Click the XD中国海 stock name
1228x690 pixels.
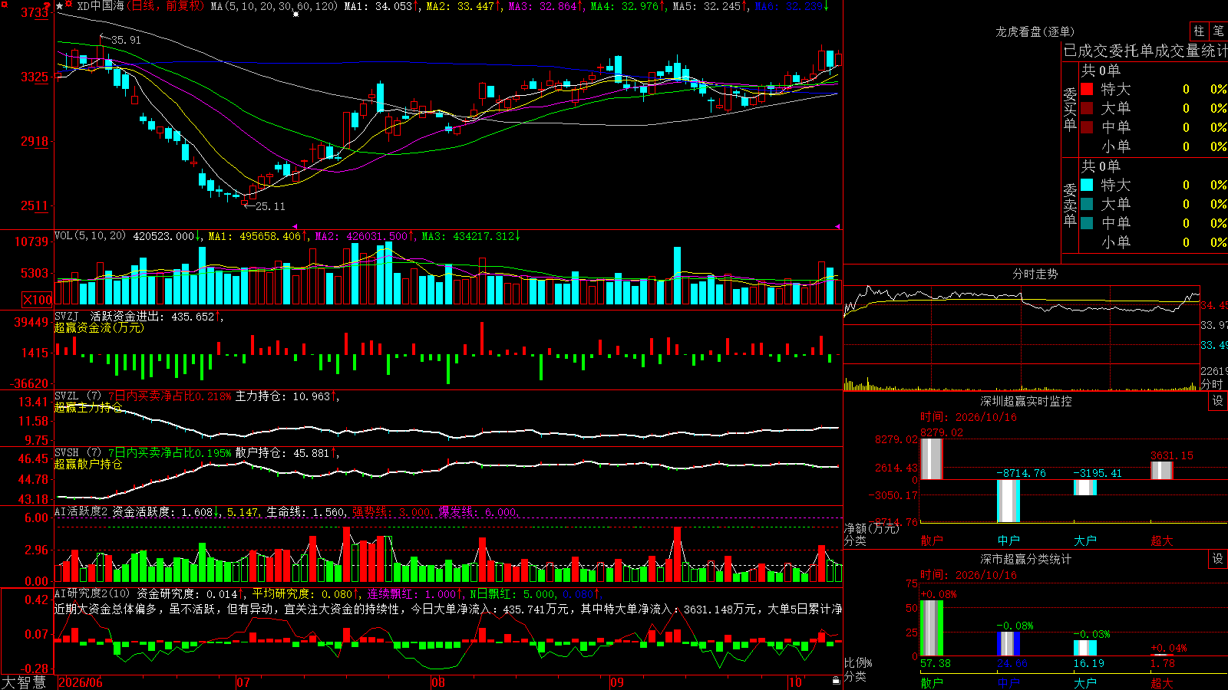pos(100,6)
